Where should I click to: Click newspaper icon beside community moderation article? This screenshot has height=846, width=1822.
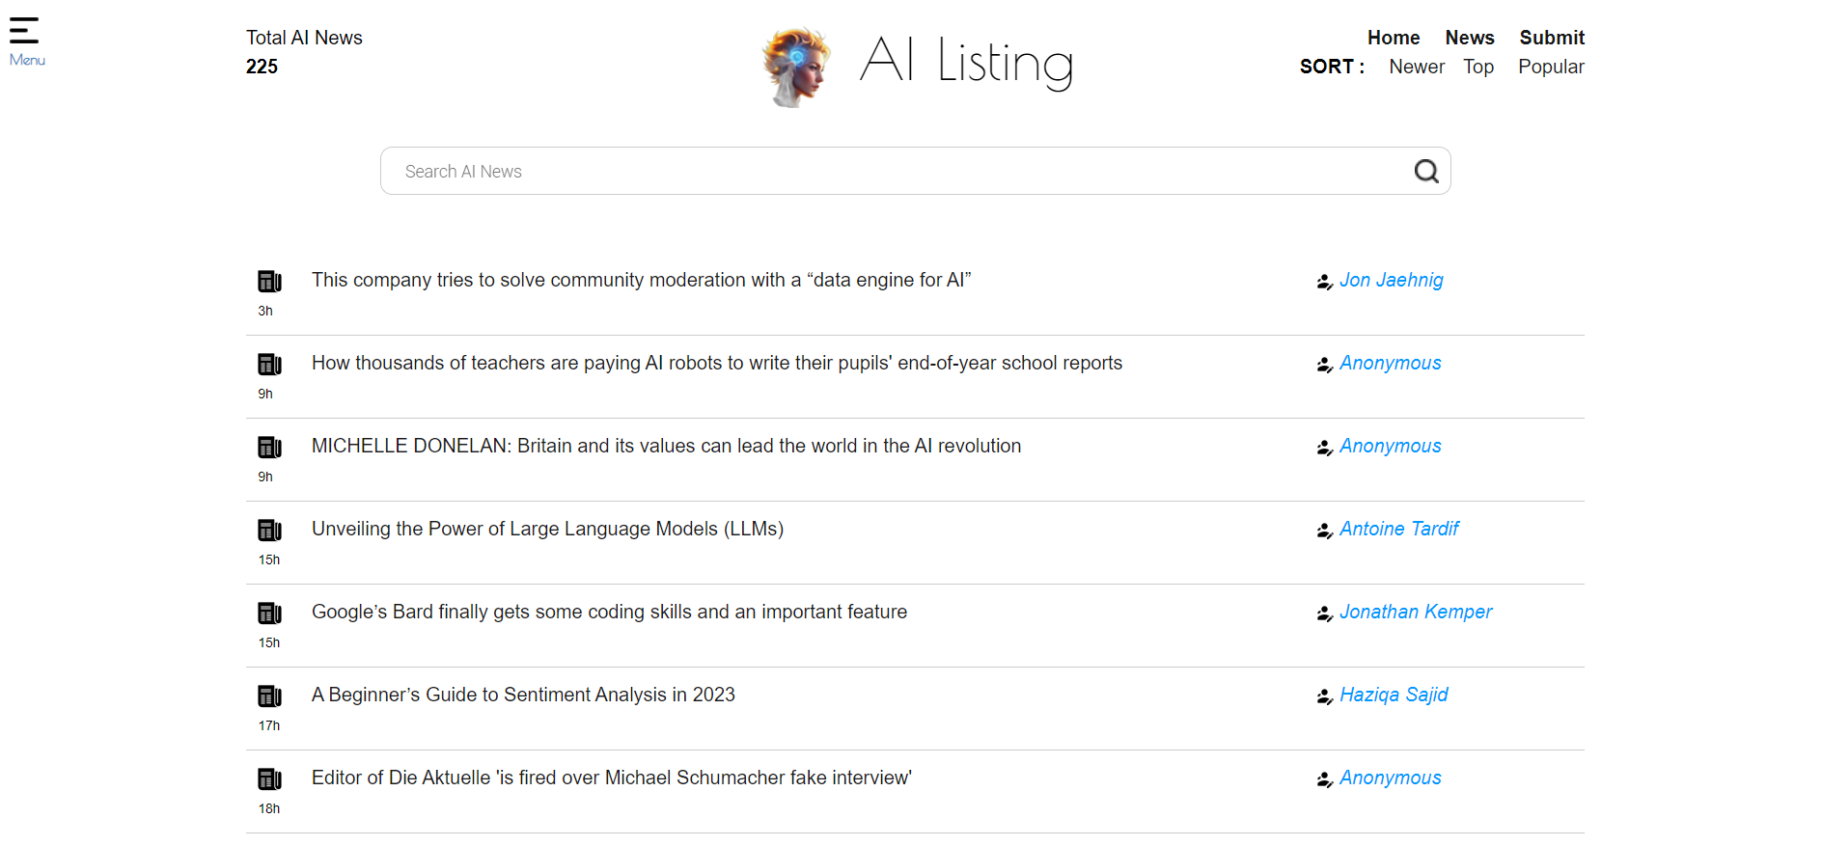click(269, 282)
